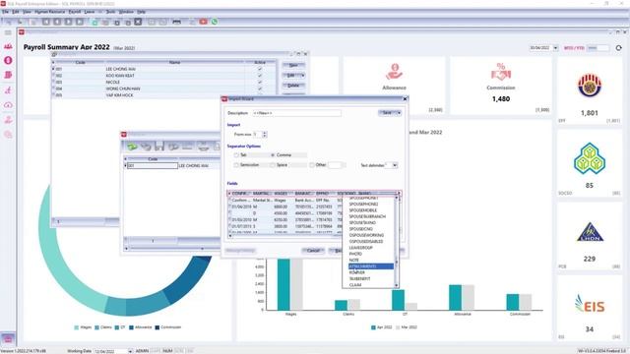Open the Save dropdown in Import Wizard
The width and height of the screenshot is (630, 354).
click(x=399, y=113)
